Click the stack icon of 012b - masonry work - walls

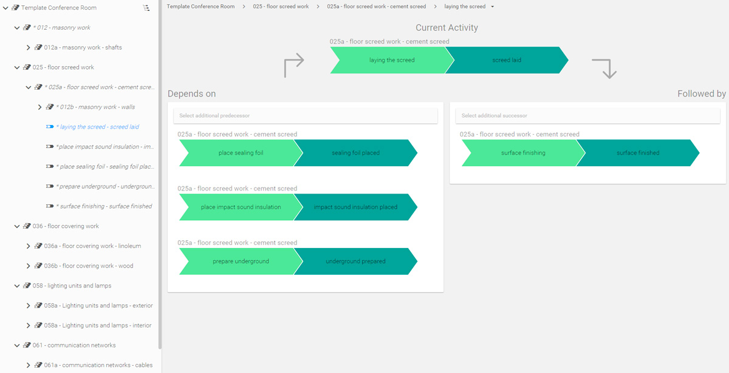click(50, 107)
